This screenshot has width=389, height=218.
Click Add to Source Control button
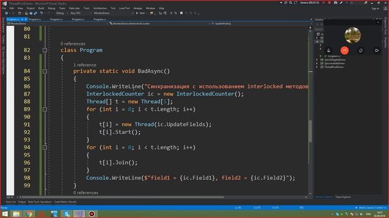click(x=370, y=208)
